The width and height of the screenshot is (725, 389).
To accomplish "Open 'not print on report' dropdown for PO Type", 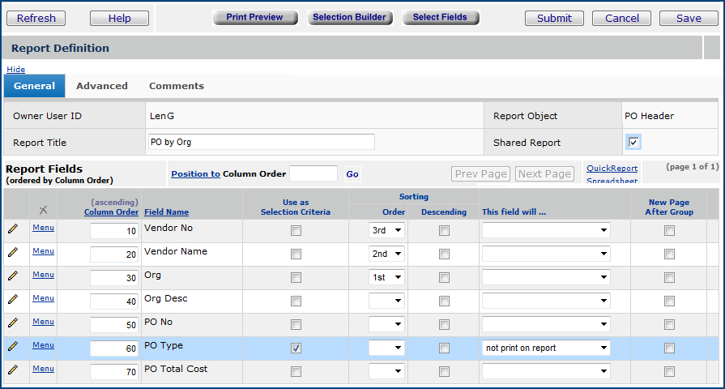I will [545, 348].
